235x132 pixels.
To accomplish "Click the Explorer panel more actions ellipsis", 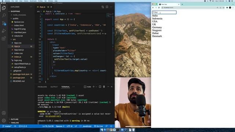I will 31,7.
